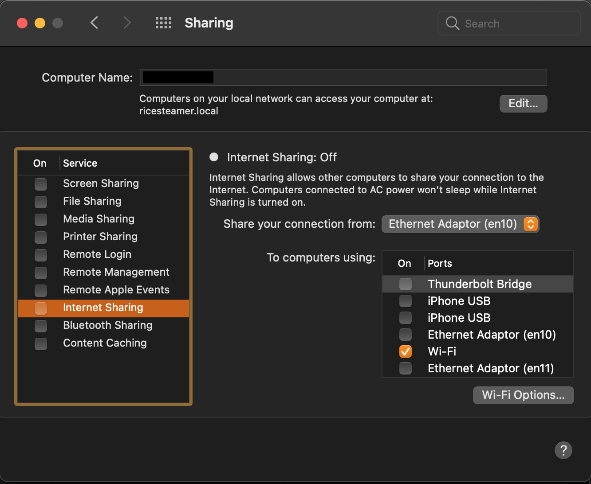Viewport: 591px width, 484px height.
Task: Click the Edit… button for hostname
Action: [x=523, y=104]
